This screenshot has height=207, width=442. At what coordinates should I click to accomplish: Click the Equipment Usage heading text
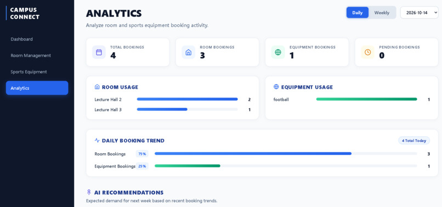point(307,87)
